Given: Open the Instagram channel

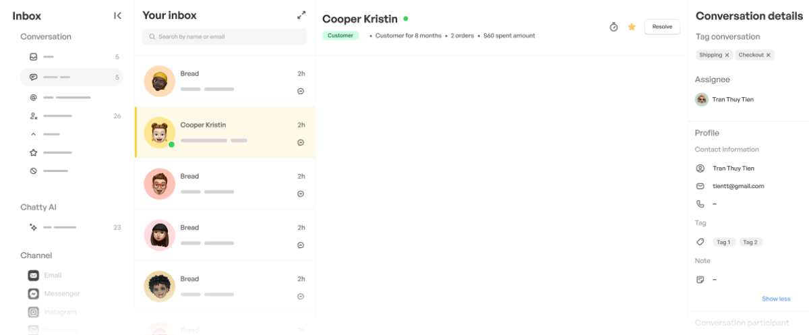Looking at the screenshot, I should (60, 312).
